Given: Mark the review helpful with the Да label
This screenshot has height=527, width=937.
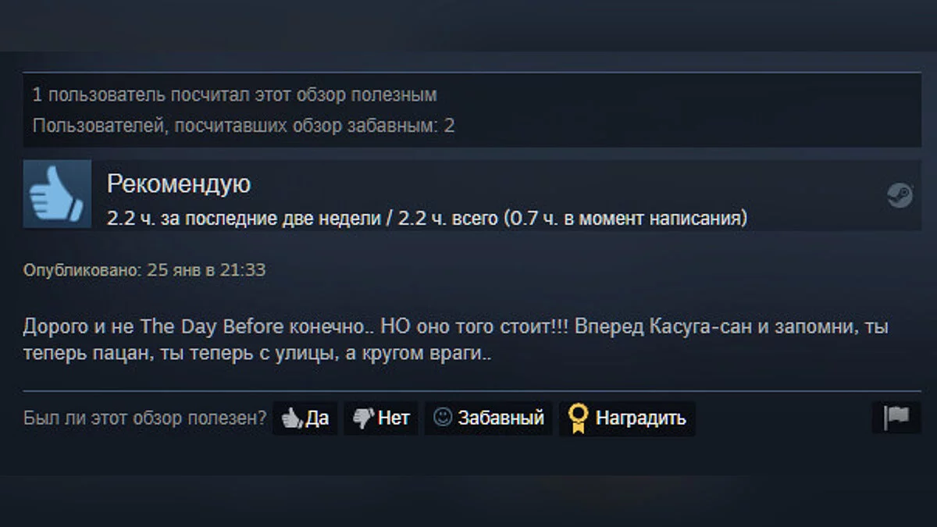Looking at the screenshot, I should [317, 418].
